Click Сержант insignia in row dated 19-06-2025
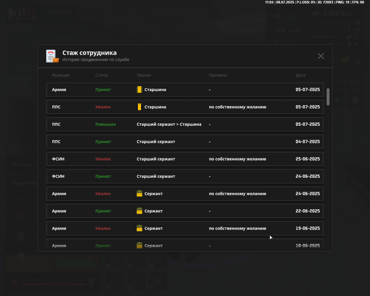The image size is (370, 296). coord(139,228)
